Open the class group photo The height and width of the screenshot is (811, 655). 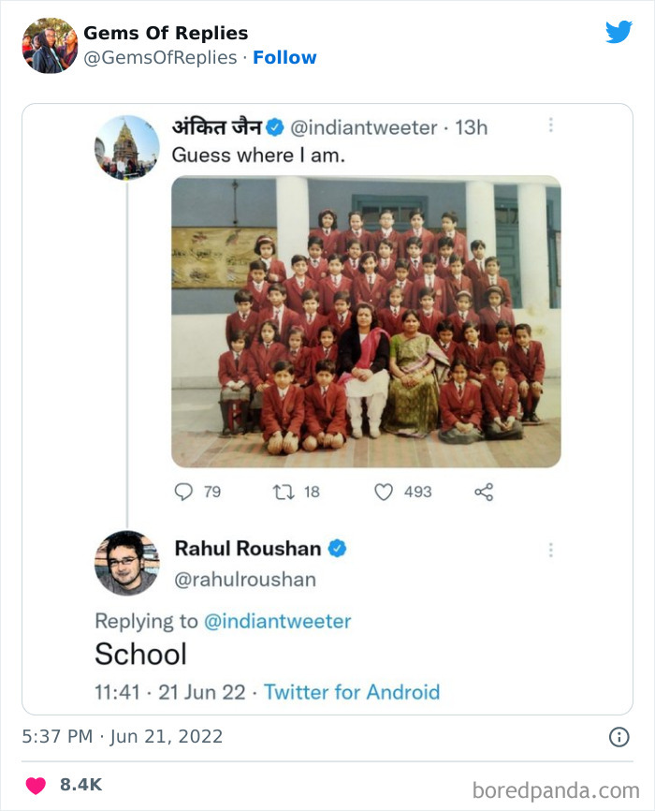366,321
